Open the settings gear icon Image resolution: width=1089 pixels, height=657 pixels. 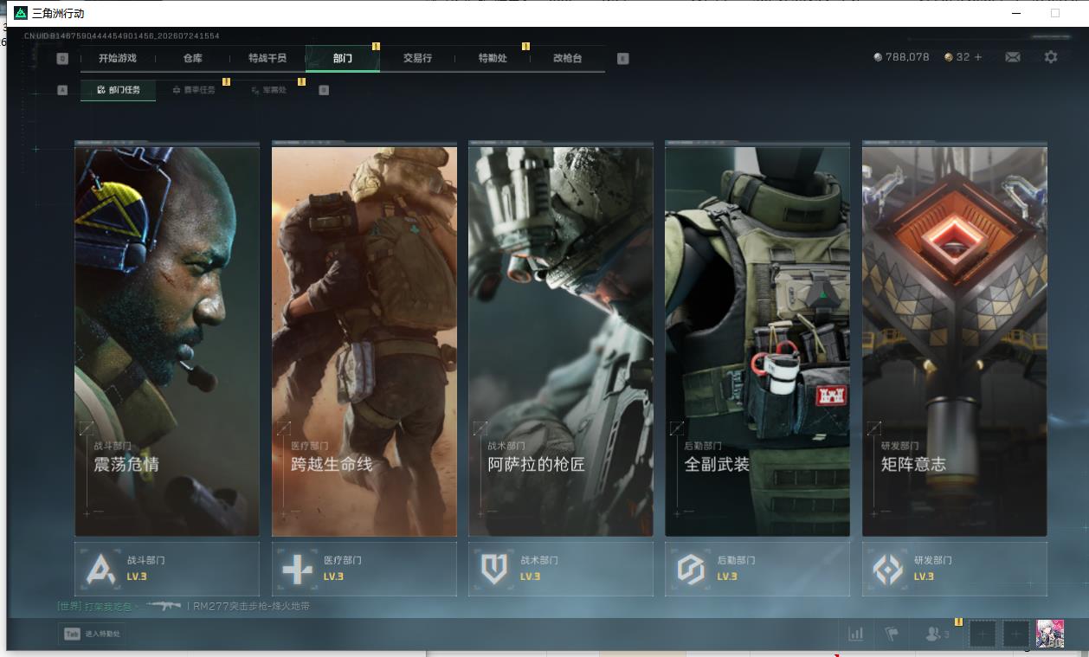(1051, 57)
